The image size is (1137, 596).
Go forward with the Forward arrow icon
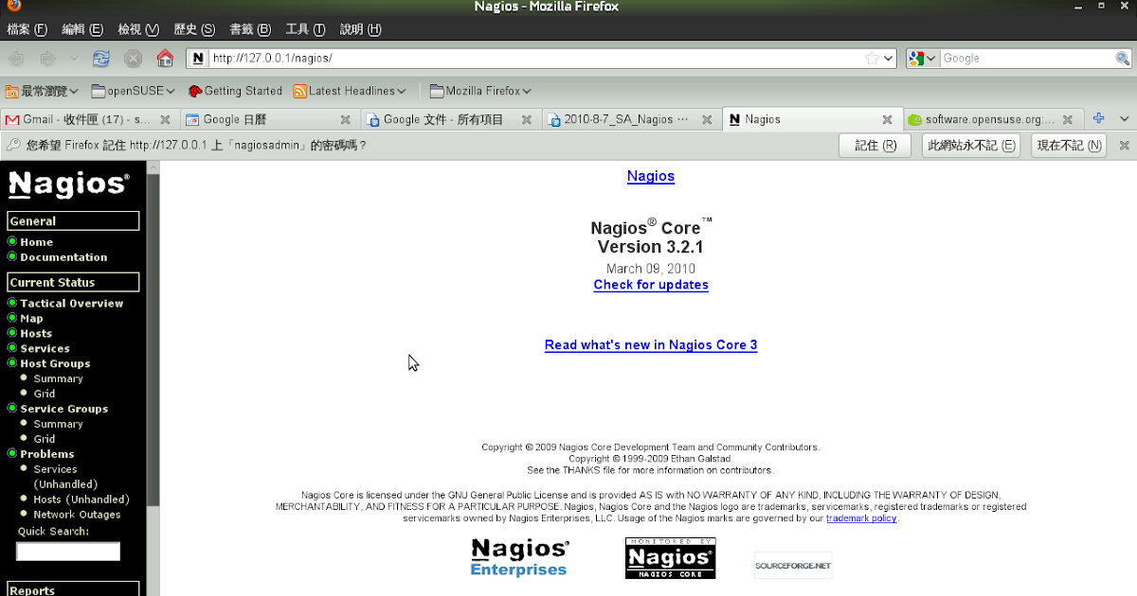coord(47,59)
